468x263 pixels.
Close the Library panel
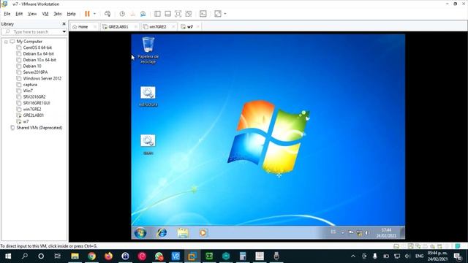(64, 24)
